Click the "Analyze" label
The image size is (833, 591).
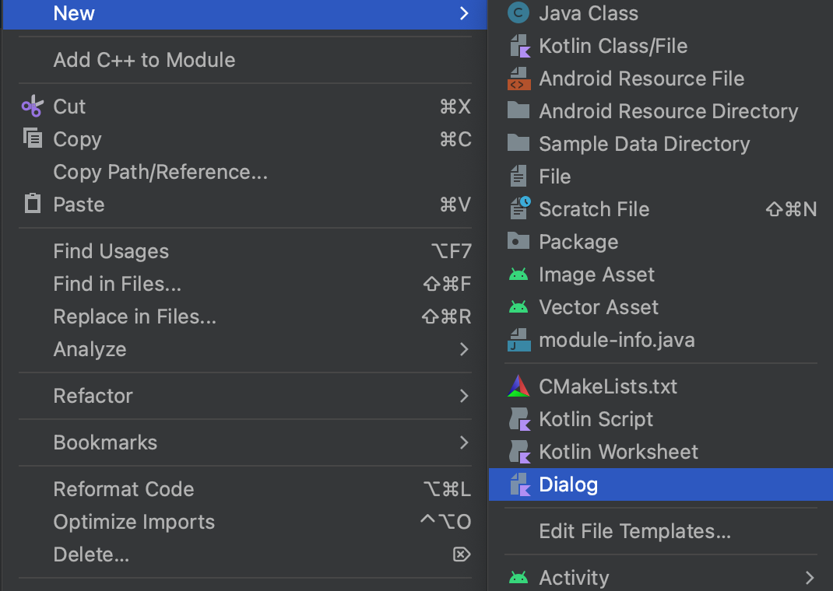(x=90, y=350)
